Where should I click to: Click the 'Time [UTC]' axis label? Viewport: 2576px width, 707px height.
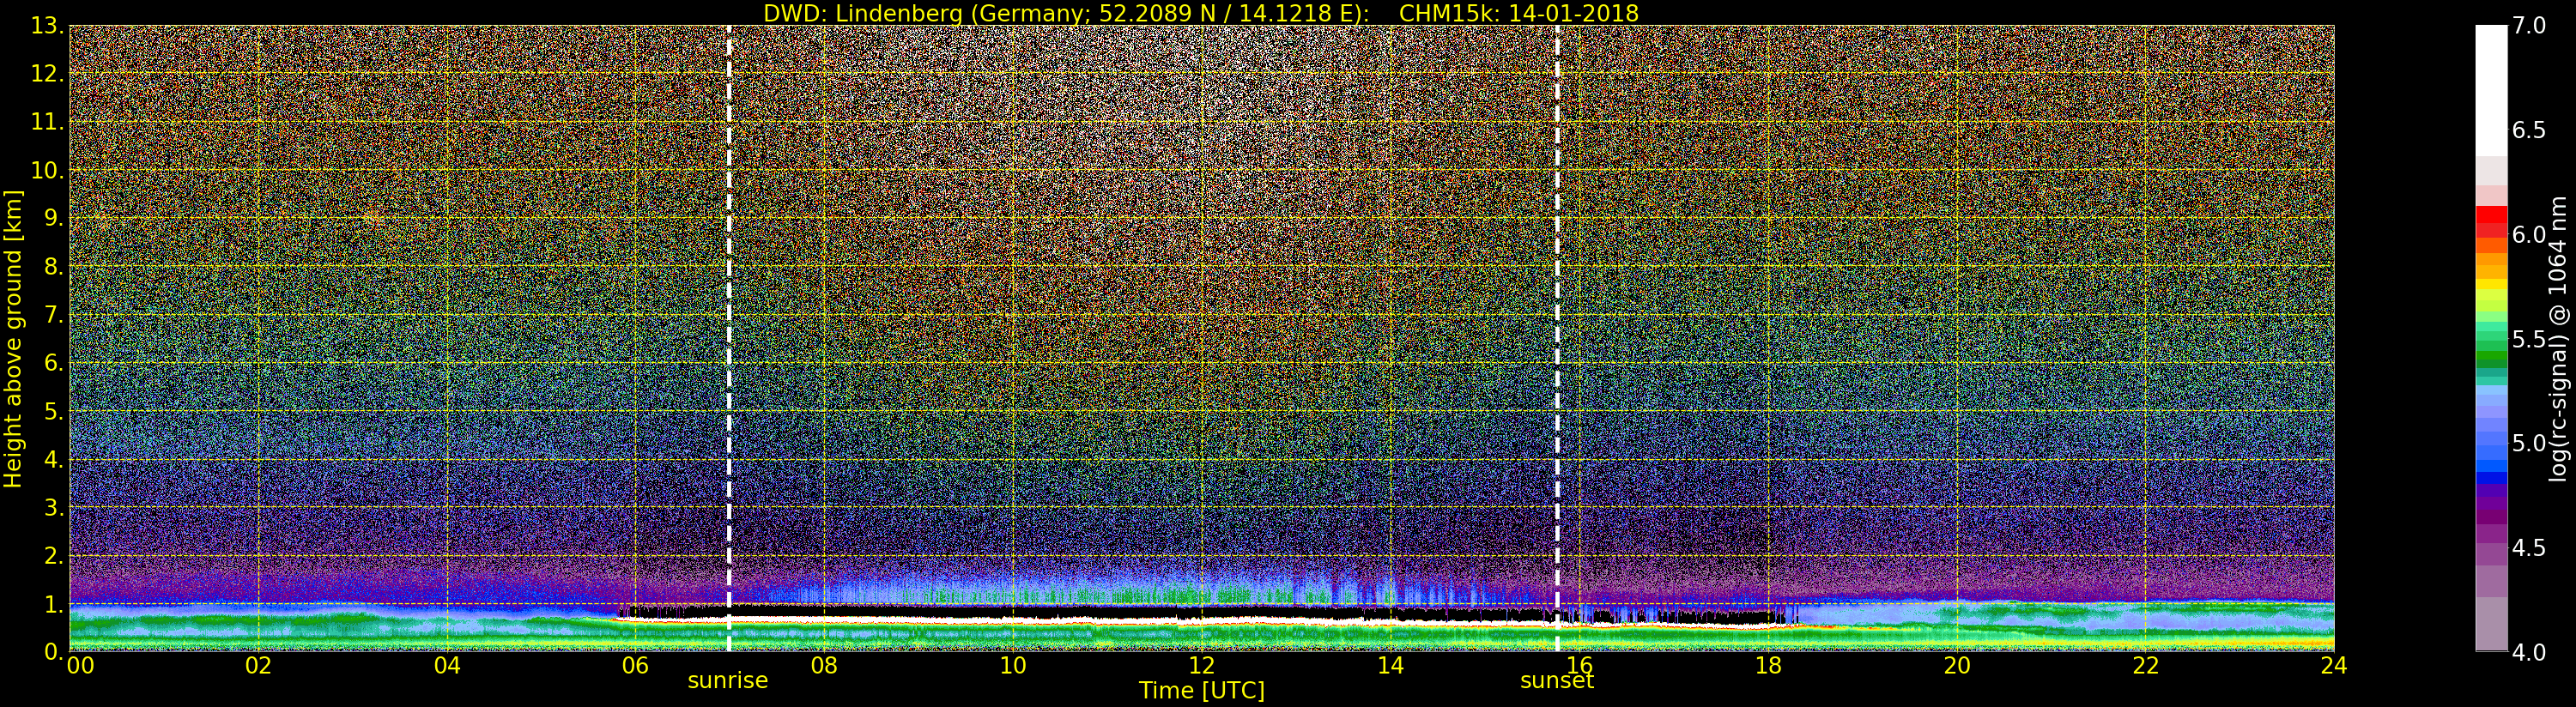[x=1202, y=691]
